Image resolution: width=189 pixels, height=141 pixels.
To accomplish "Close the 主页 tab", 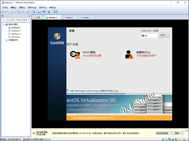I will point(42,18).
